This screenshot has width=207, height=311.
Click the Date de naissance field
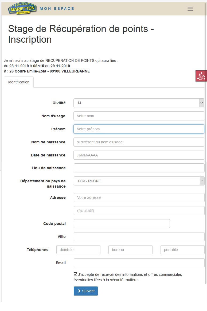tap(139, 155)
